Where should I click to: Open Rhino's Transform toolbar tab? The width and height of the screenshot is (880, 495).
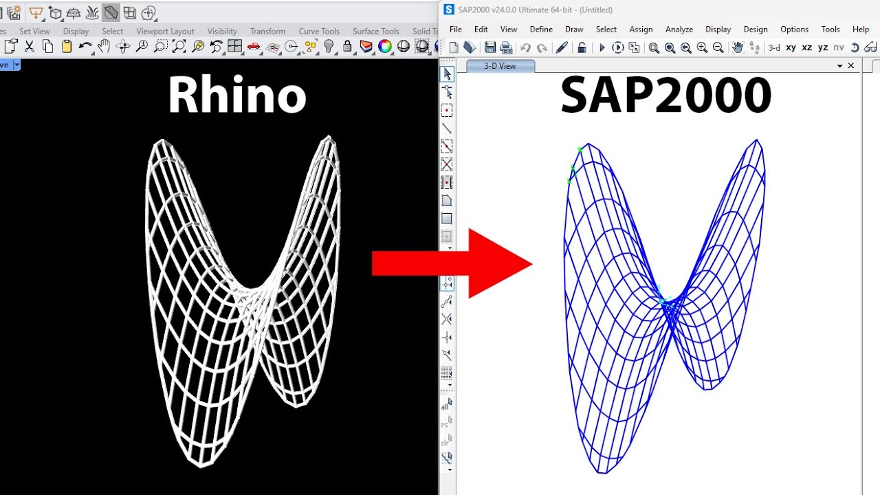tap(267, 32)
